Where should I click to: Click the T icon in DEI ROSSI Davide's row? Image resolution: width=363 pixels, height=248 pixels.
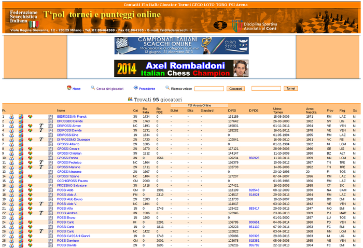[x=41, y=130]
